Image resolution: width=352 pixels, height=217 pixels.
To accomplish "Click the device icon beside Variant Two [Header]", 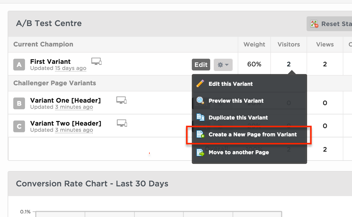I will [x=122, y=123].
